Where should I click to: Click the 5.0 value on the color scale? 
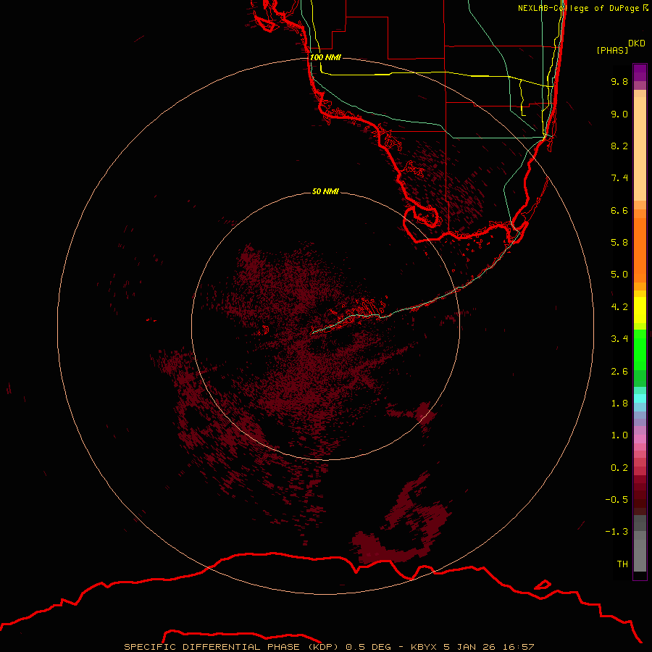[x=619, y=275]
